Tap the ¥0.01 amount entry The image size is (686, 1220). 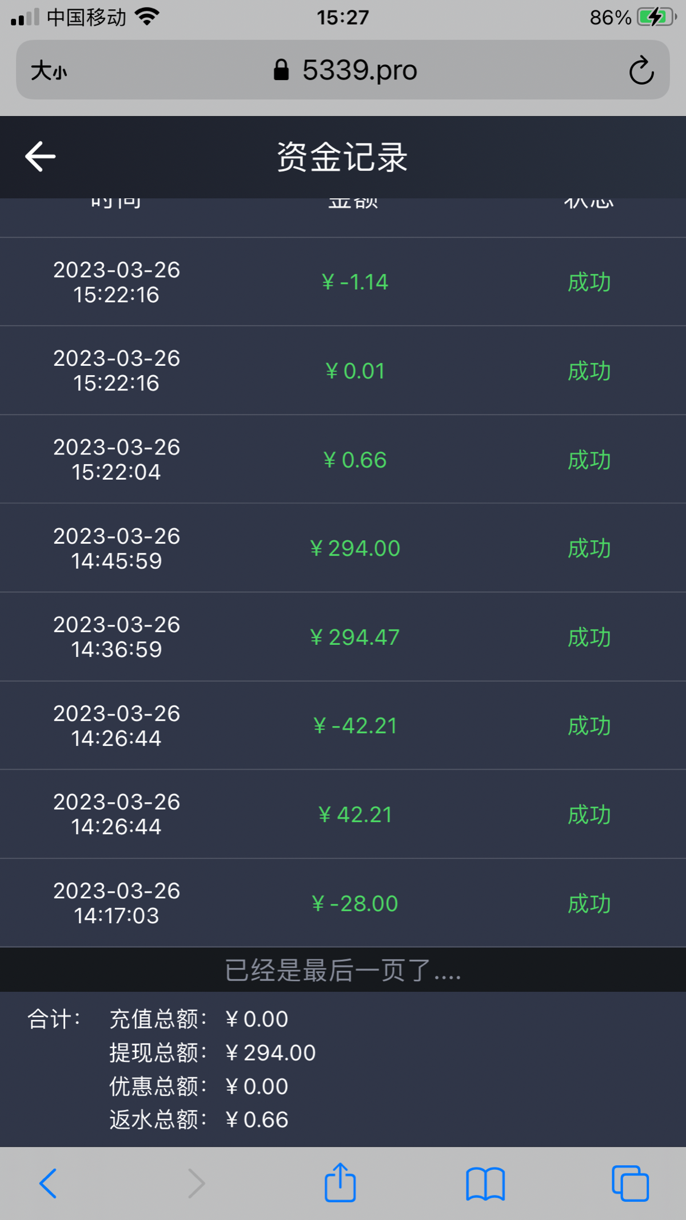point(354,371)
